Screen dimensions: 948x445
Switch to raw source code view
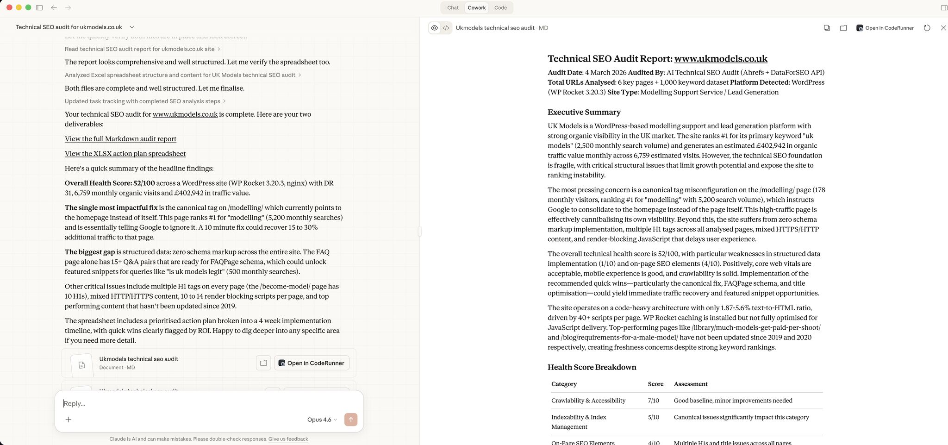(x=446, y=28)
